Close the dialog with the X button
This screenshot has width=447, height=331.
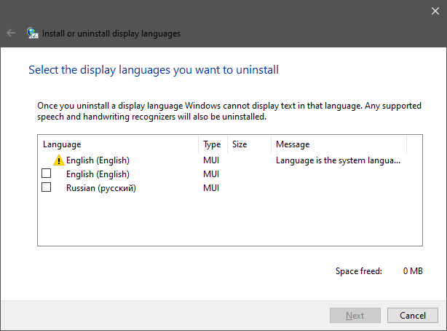pos(435,11)
